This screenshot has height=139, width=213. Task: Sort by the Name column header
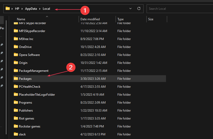(21, 19)
